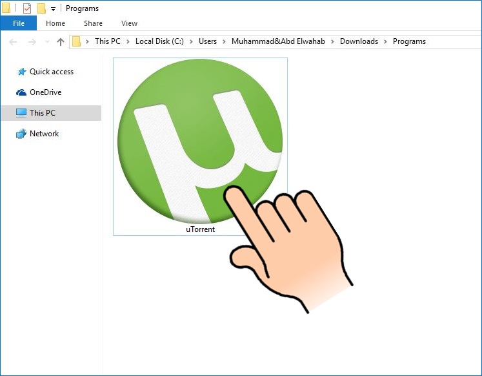Open Quick access in navigation pane
The image size is (482, 376).
click(52, 72)
